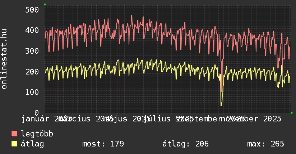Click the green arrow at the horizontal axis end
This screenshot has height=154, width=296.
click(x=292, y=113)
